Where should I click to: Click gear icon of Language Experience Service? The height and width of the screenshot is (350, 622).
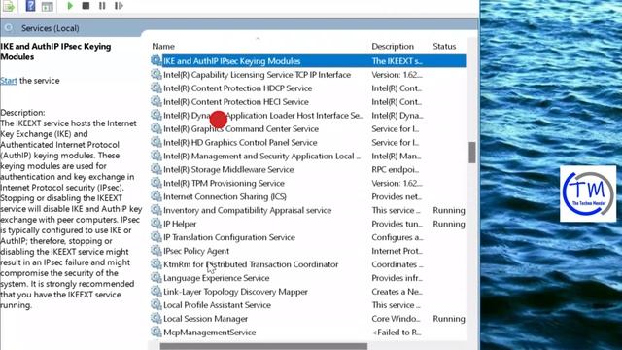coord(155,278)
